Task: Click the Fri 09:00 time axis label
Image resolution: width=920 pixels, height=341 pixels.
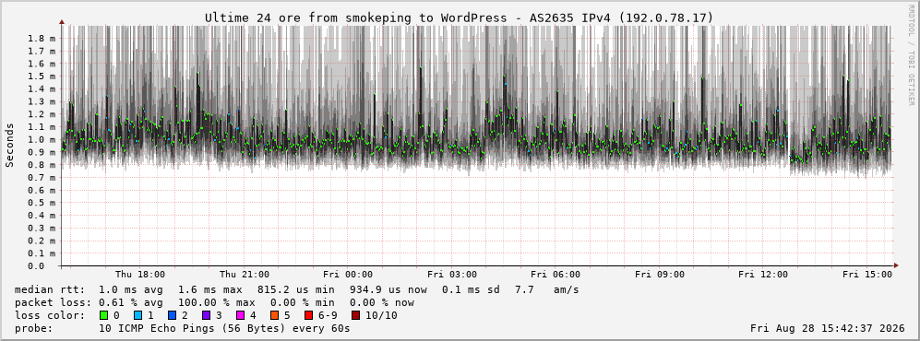Action: tap(660, 275)
